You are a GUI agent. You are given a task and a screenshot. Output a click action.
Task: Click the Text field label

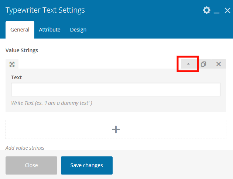point(17,77)
